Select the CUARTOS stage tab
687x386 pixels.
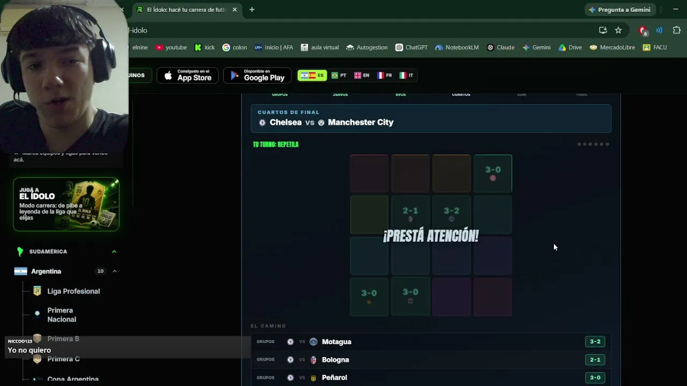tap(461, 95)
